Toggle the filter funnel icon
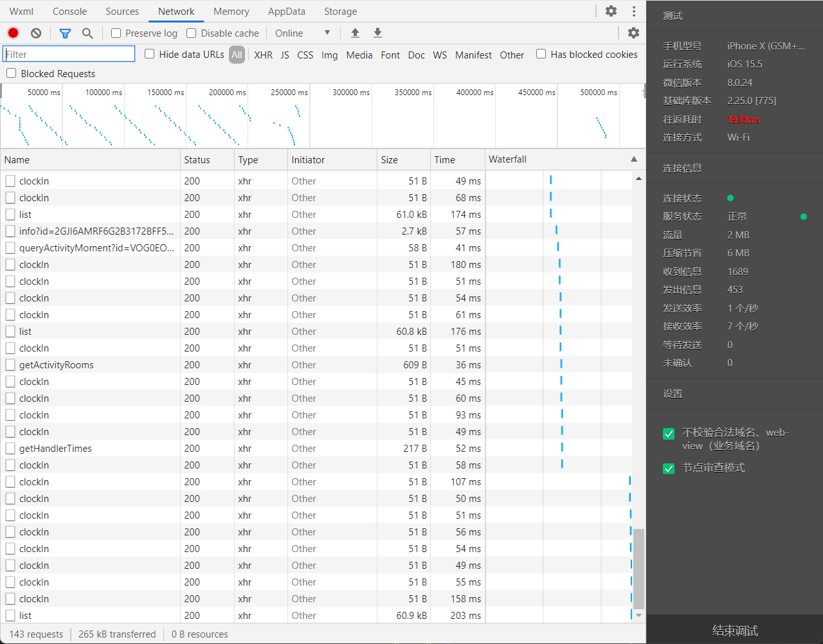Image resolution: width=823 pixels, height=644 pixels. (x=65, y=33)
